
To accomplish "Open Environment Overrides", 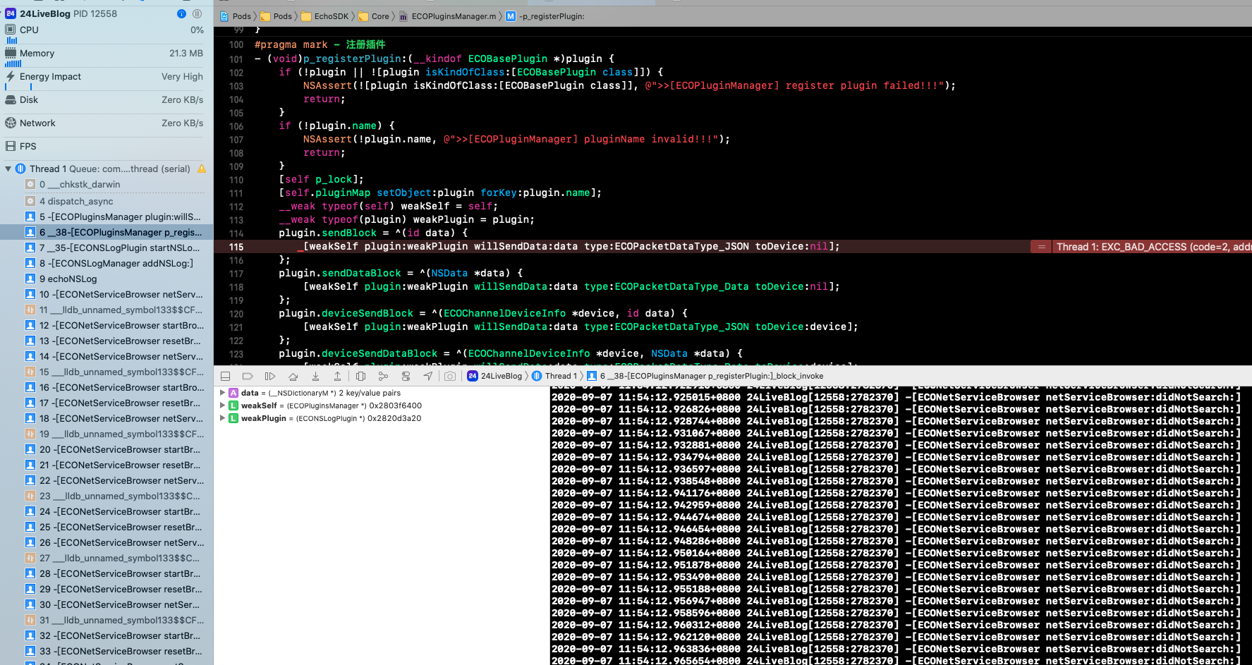I will (406, 377).
